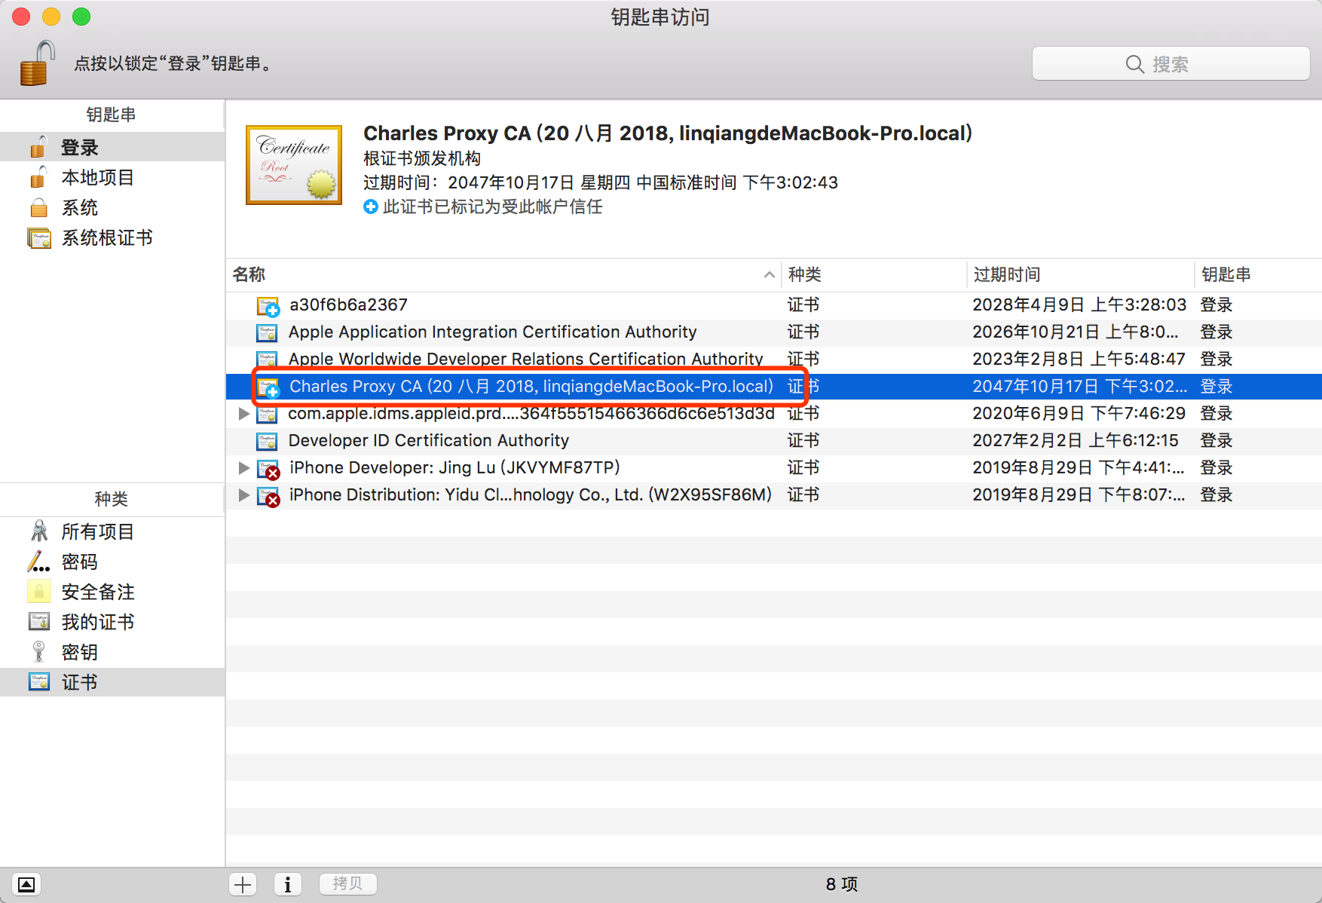Select the 所有项目 category icon
The image size is (1322, 903).
pyautogui.click(x=39, y=531)
